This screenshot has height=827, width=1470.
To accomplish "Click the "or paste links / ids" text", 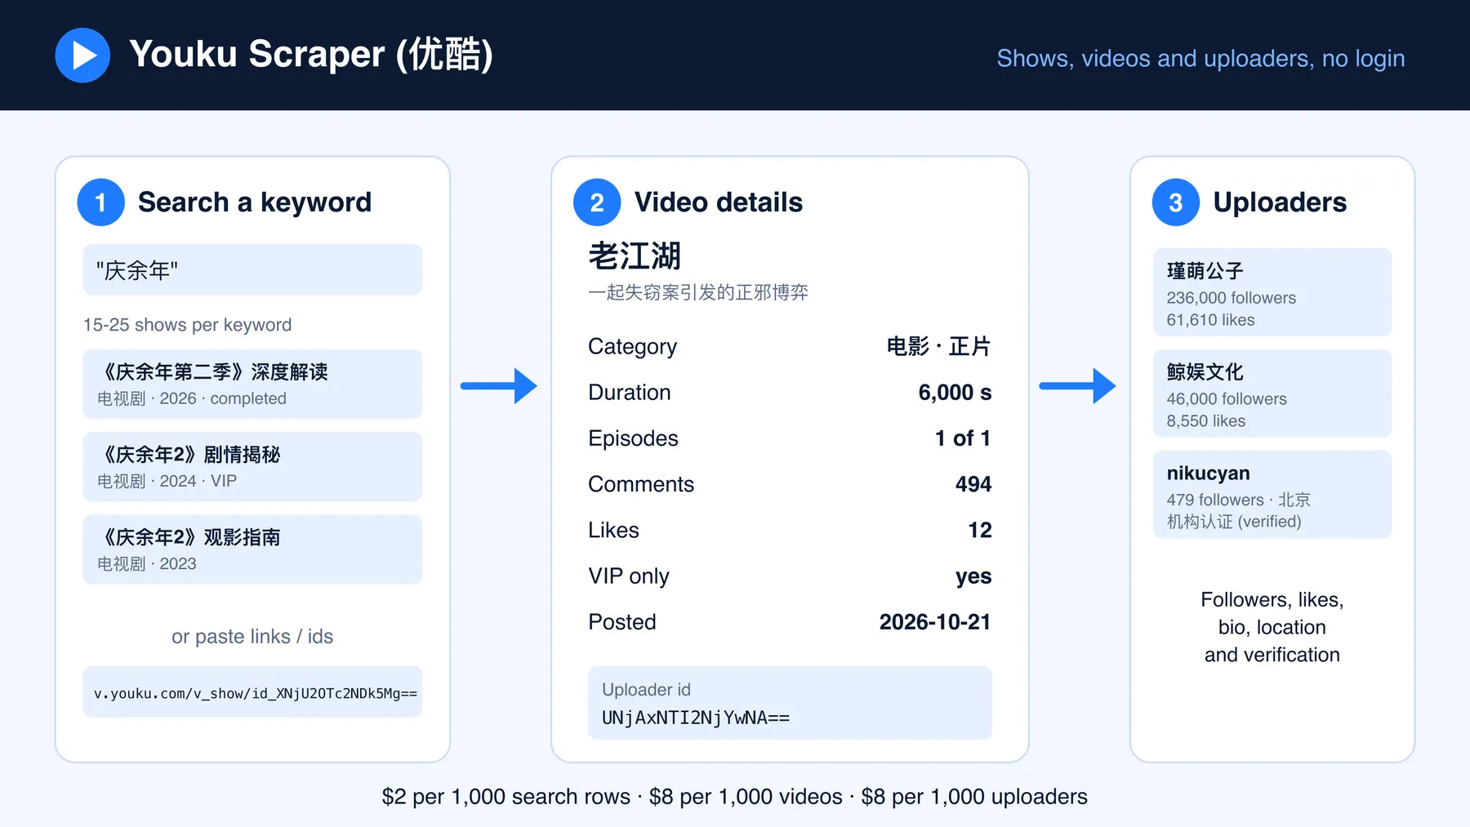I will coord(252,636).
